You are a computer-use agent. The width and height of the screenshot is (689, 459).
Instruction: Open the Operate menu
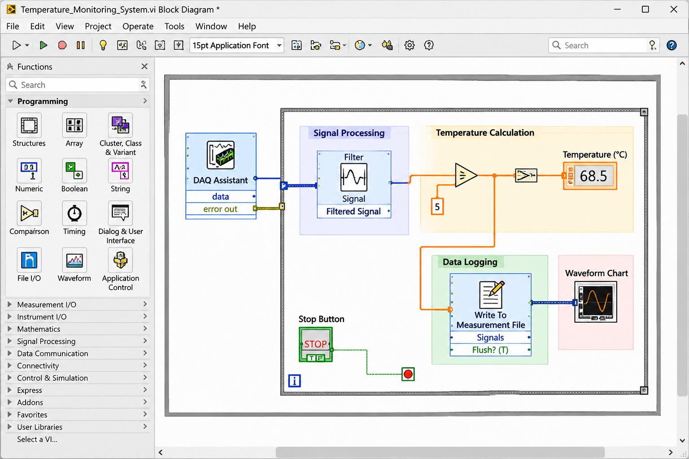[138, 26]
